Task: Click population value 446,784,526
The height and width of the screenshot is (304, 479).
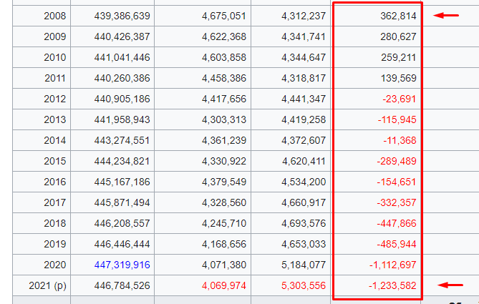Action: 122,285
